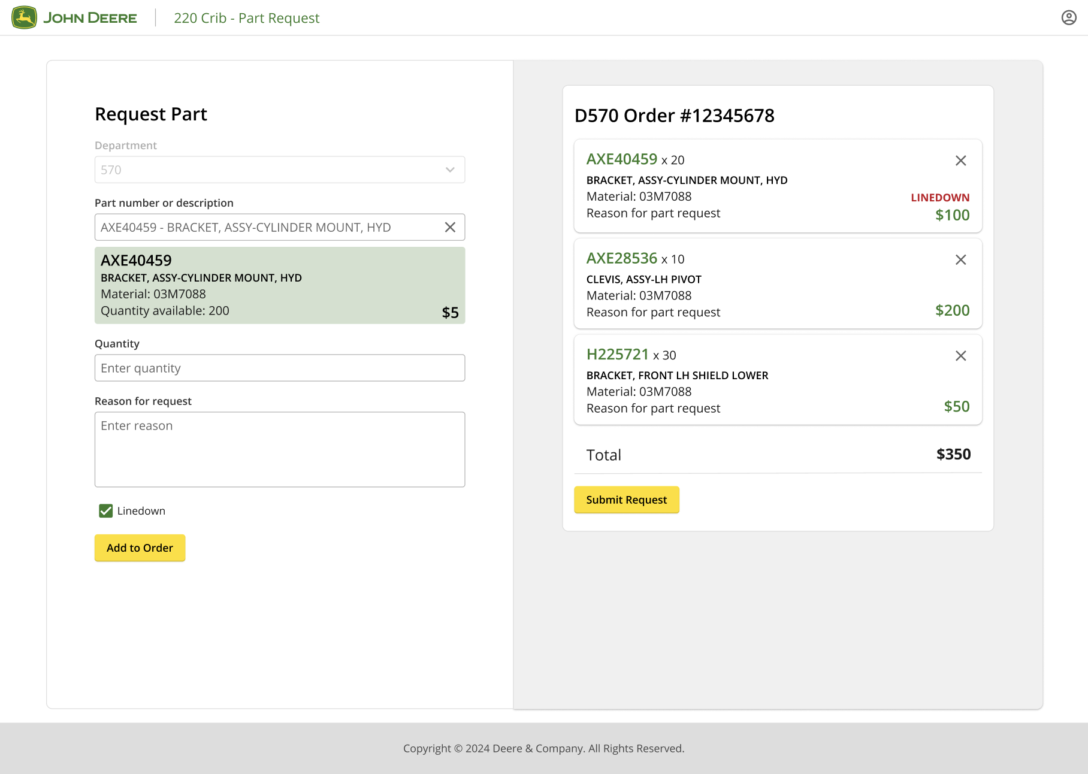Focus the Part number or description field

280,227
